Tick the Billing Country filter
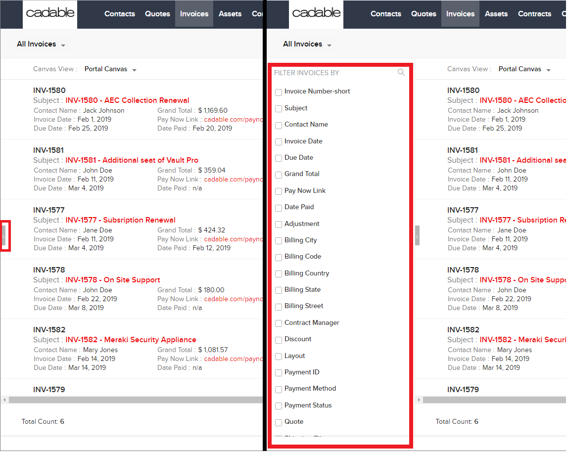 point(279,274)
